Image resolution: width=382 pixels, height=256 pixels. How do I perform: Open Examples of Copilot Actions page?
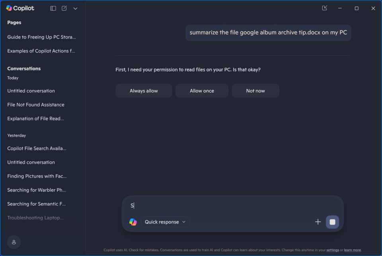pyautogui.click(x=41, y=51)
